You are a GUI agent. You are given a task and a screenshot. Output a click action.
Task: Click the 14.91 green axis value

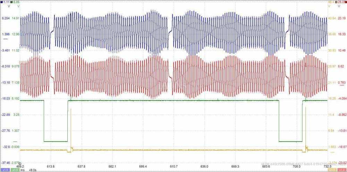[x=16, y=18]
